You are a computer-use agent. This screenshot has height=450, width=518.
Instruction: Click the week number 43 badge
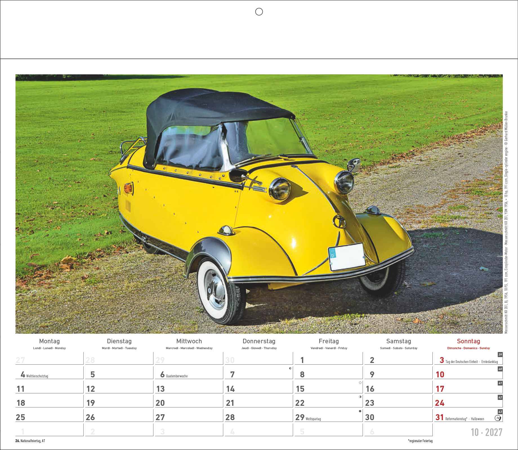[500, 411]
